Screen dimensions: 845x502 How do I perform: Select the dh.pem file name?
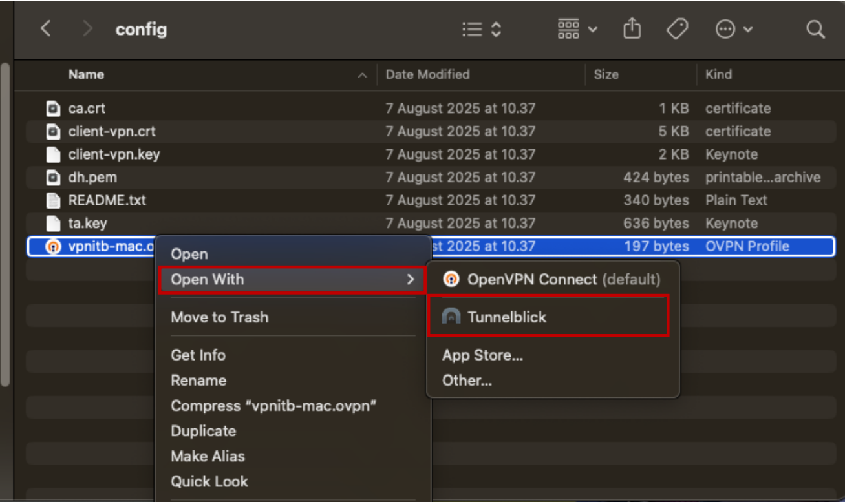[x=92, y=177]
